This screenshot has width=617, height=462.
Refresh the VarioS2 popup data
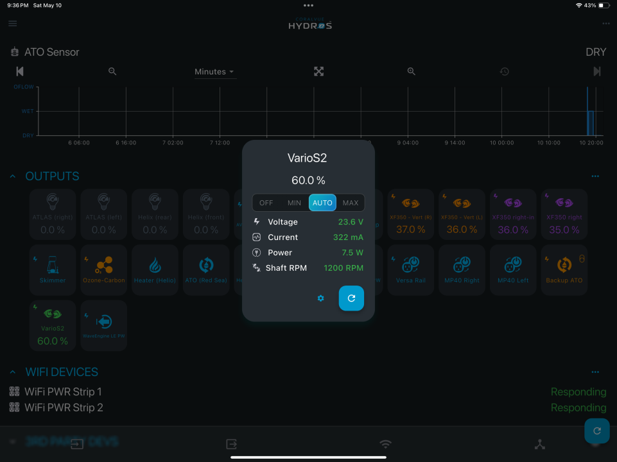(x=351, y=298)
